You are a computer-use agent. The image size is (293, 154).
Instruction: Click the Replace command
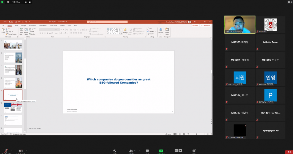151,31
